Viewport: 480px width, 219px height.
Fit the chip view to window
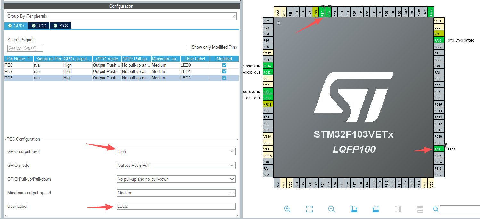coord(310,209)
